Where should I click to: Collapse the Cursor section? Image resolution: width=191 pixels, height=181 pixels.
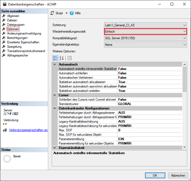click(55, 95)
